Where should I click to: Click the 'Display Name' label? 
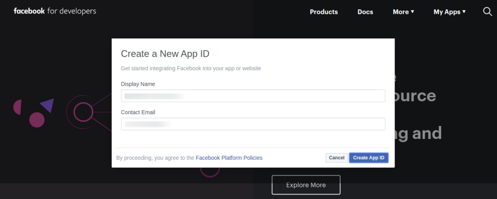(x=138, y=84)
